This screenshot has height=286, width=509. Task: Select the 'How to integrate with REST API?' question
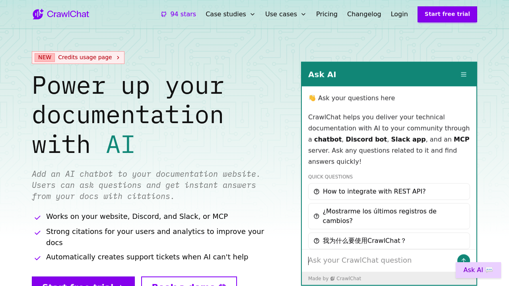click(389, 191)
